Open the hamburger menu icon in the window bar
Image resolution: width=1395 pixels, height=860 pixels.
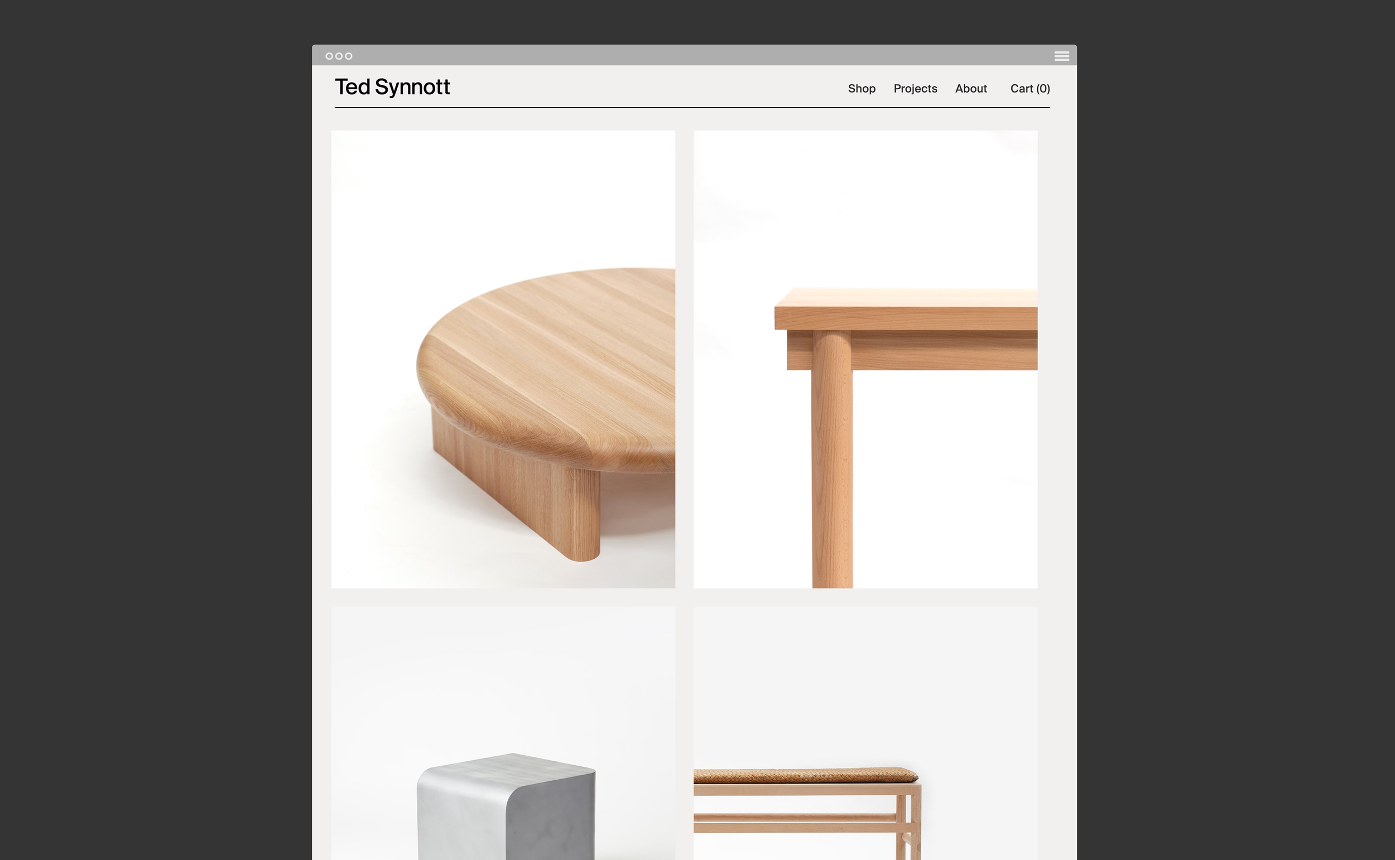coord(1061,56)
